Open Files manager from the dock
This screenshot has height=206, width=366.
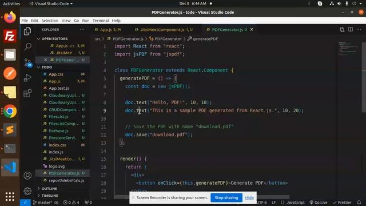[x=10, y=55]
